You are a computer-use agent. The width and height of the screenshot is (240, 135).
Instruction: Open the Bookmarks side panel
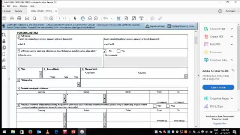pyautogui.click(x=4, y=54)
